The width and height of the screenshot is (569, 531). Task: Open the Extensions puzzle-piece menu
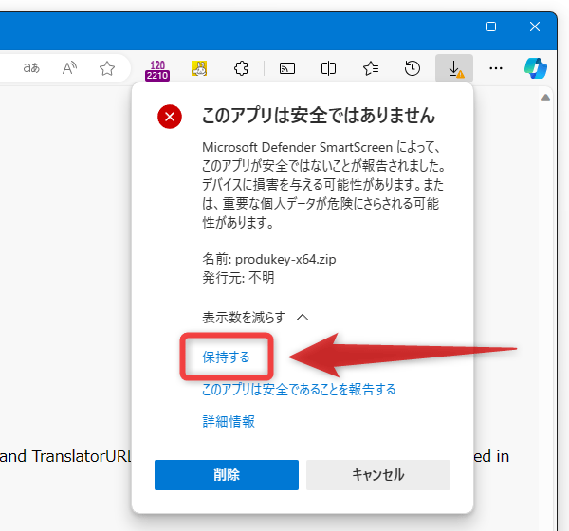tap(241, 68)
